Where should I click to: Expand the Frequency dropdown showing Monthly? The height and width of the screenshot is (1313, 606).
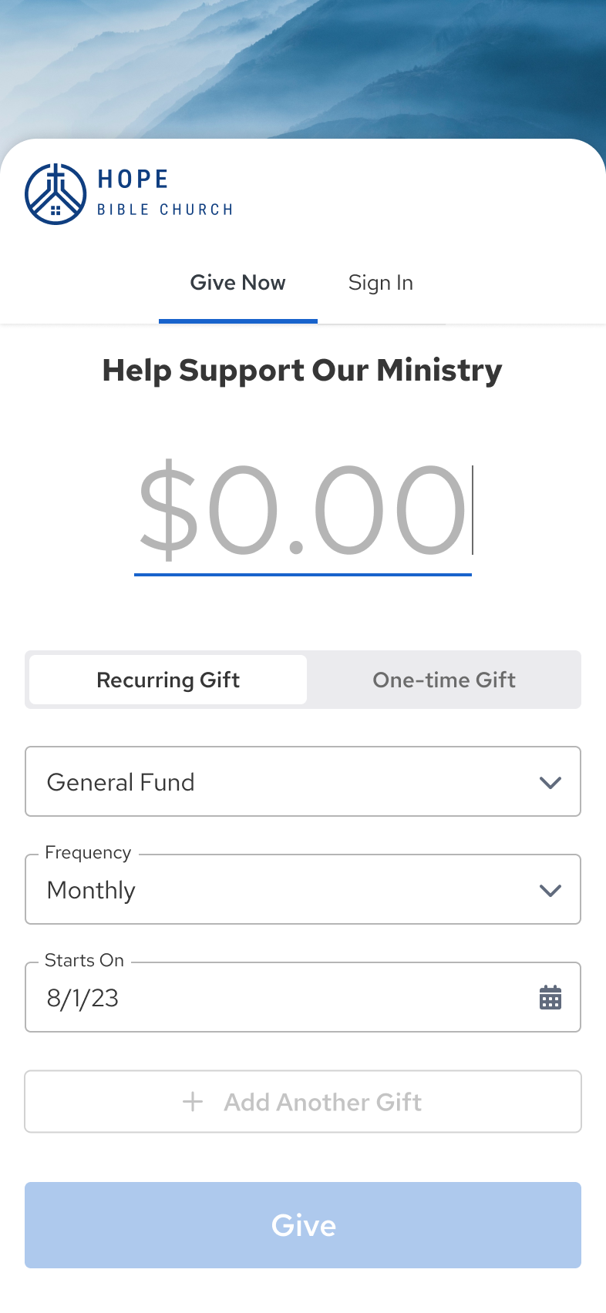pyautogui.click(x=302, y=889)
